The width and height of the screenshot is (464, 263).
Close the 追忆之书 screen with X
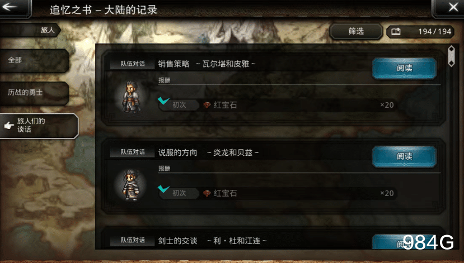[453, 7]
